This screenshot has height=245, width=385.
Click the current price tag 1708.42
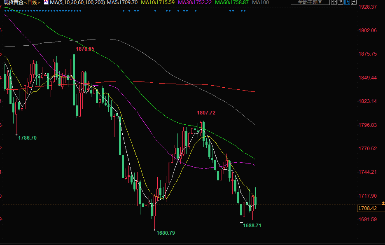tap(367, 209)
